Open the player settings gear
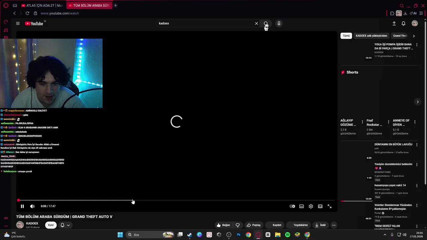Viewport: 427px width, 240px height. (311, 206)
